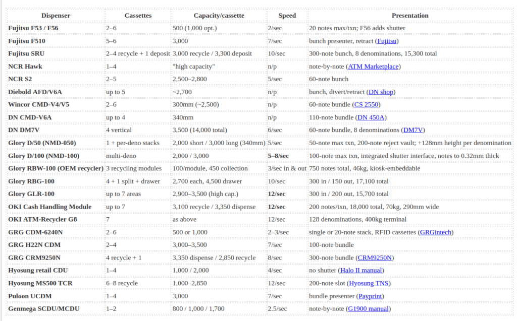Select the Fujitsu F53 / F56 cell

coord(56,28)
